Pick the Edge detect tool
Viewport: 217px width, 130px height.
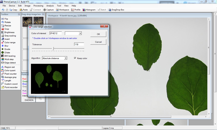[x=9, y=63]
